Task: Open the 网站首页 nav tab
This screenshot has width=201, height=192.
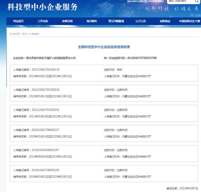Action: [18, 21]
